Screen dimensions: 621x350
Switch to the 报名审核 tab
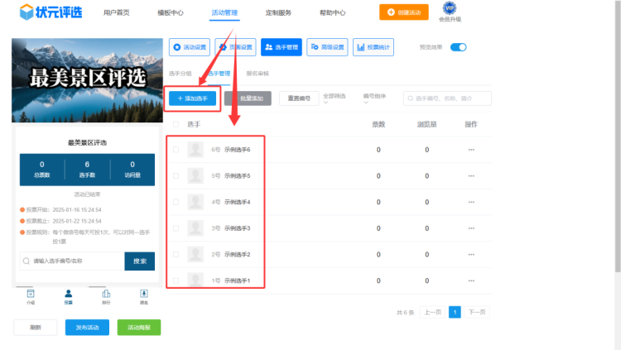[258, 74]
